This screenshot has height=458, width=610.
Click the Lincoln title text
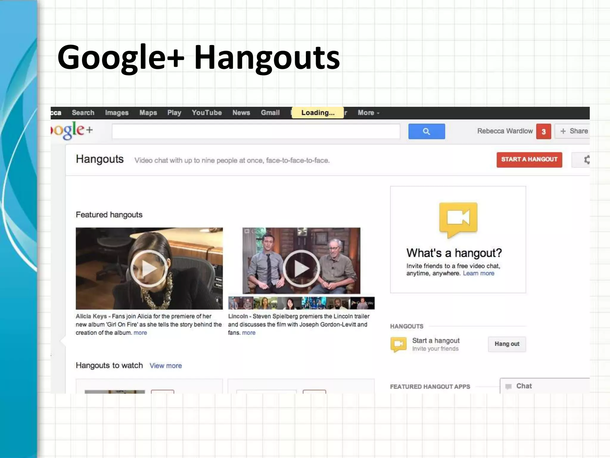[238, 316]
